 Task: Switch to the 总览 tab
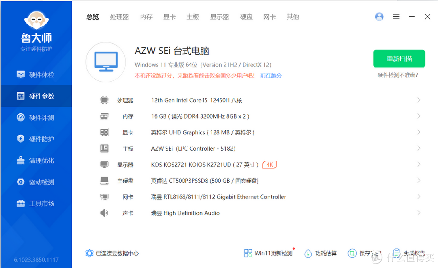pyautogui.click(x=92, y=17)
